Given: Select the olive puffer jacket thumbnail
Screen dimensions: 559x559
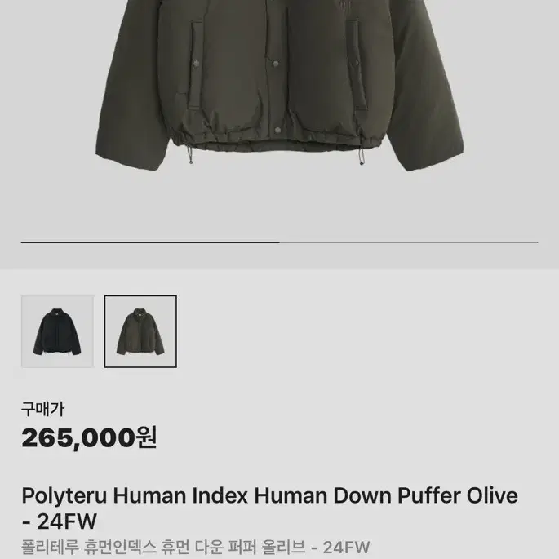Looking at the screenshot, I should [140, 331].
